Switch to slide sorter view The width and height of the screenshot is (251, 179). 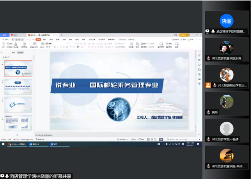pos(152,140)
